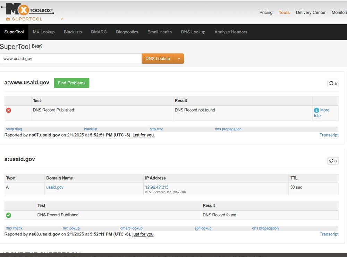This screenshot has width=347, height=257.
Task: Click the red failed-test icon for www.usaid.gov
Action: click(x=9, y=110)
